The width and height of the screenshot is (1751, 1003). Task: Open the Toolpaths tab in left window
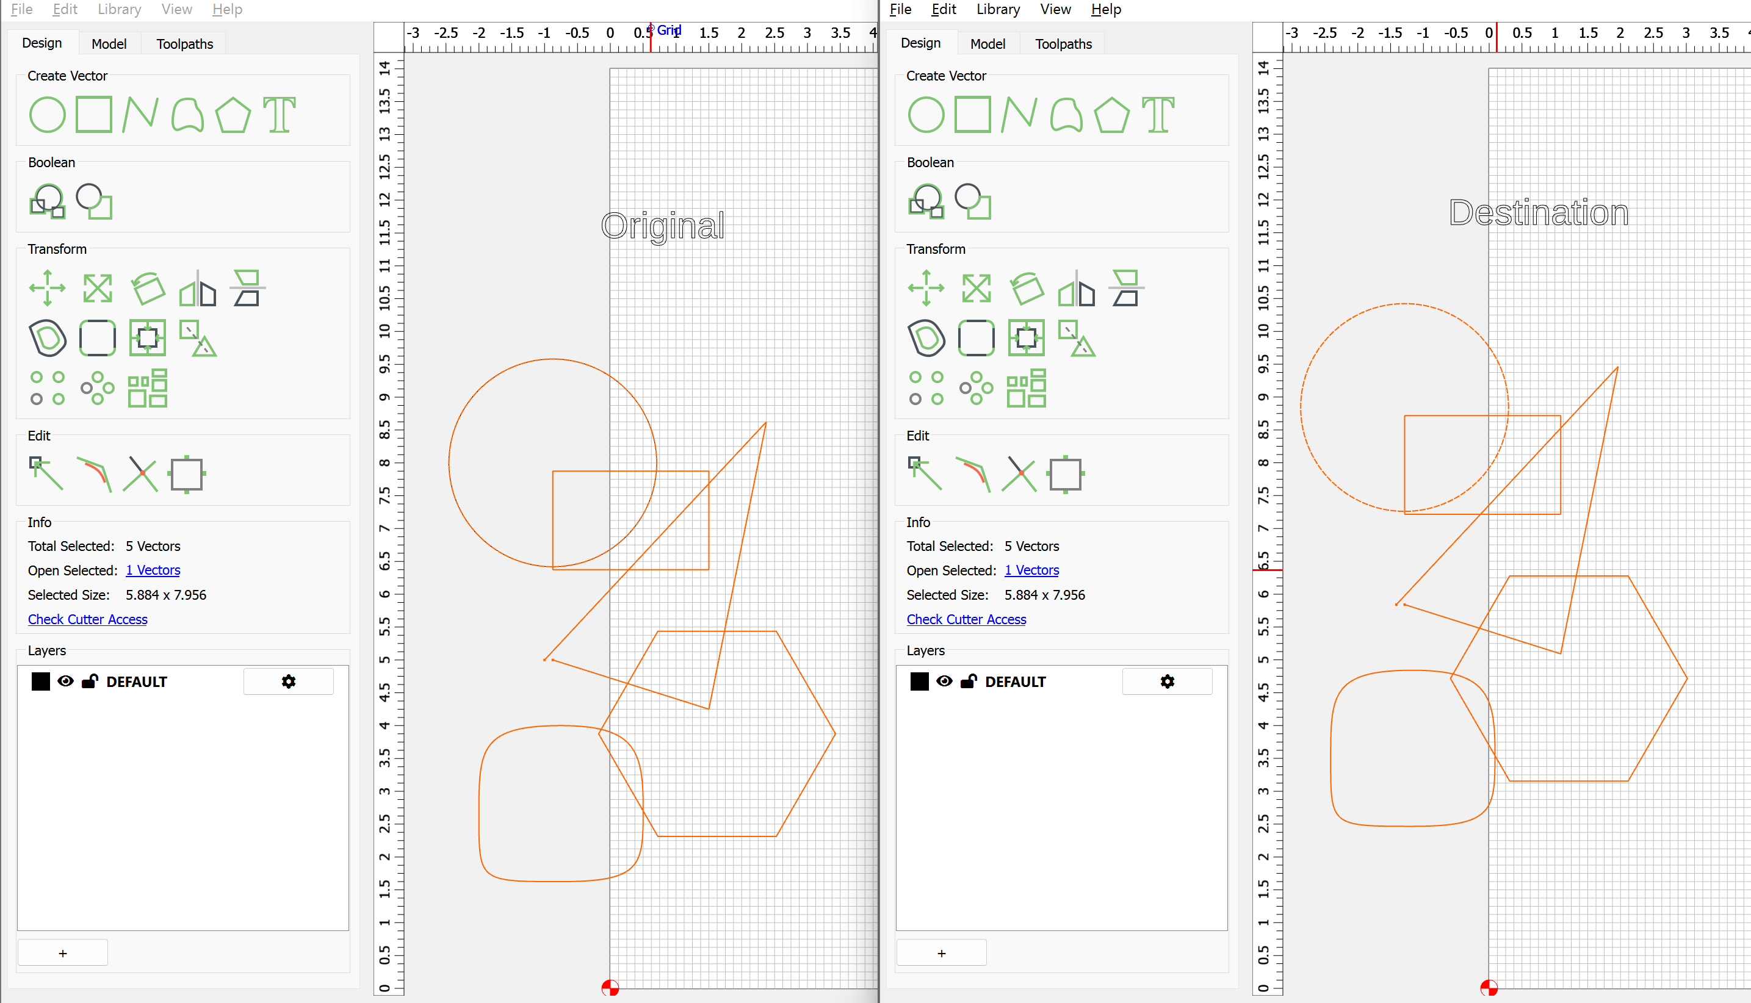[184, 44]
